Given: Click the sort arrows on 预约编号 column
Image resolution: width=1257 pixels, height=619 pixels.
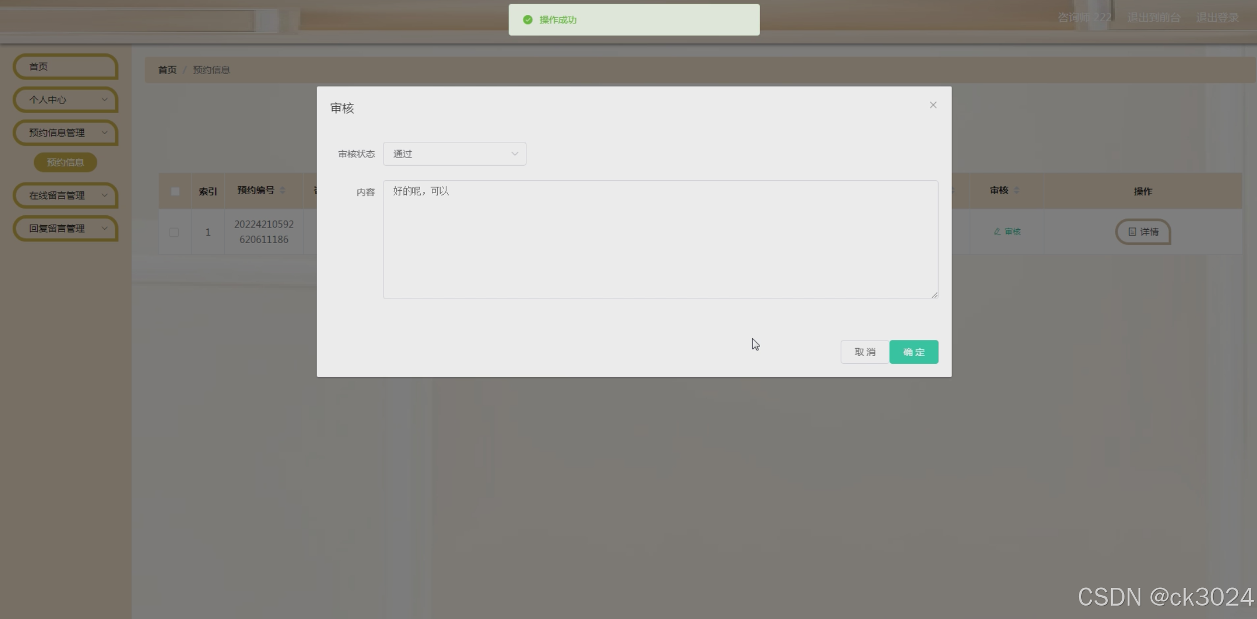Looking at the screenshot, I should [x=283, y=190].
